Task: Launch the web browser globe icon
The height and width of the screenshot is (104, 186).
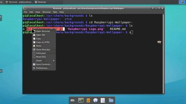Action: 96,100
